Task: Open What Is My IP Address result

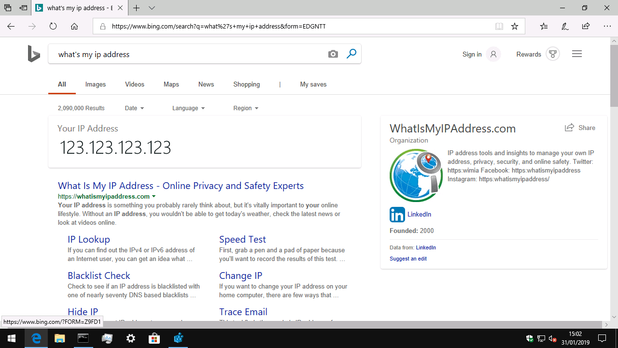Action: click(181, 186)
